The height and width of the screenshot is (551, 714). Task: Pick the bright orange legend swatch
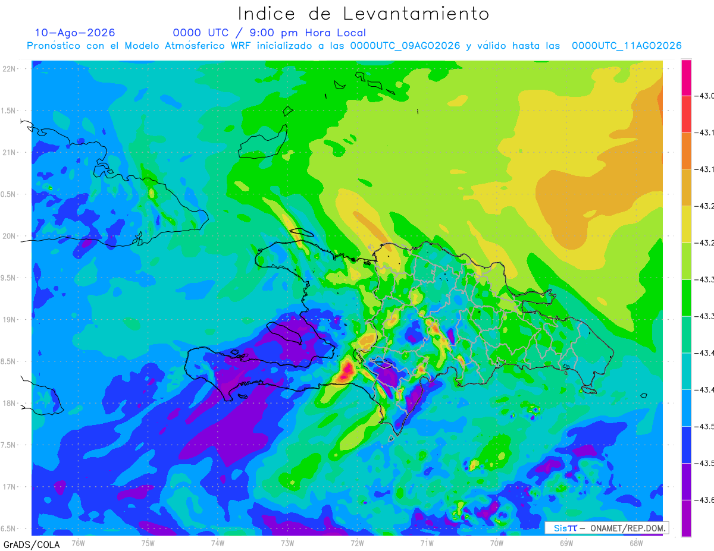686,150
